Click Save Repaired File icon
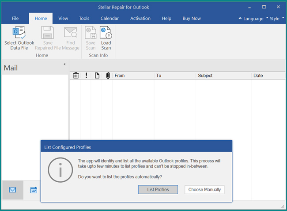The image size is (287, 211). click(48, 32)
